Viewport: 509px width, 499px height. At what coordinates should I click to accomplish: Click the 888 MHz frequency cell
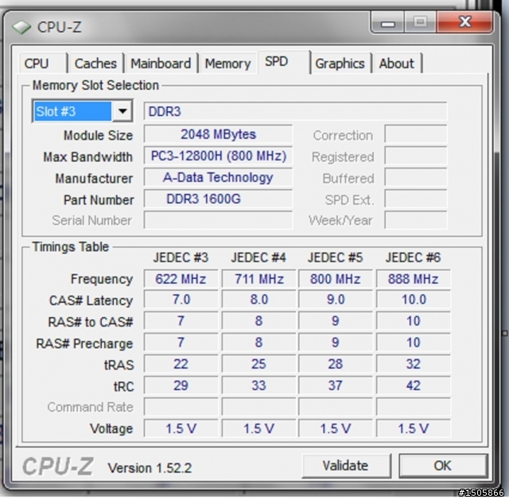click(x=414, y=279)
